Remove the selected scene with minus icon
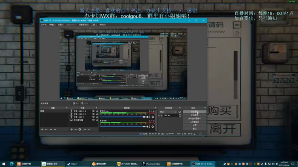 [46, 130]
